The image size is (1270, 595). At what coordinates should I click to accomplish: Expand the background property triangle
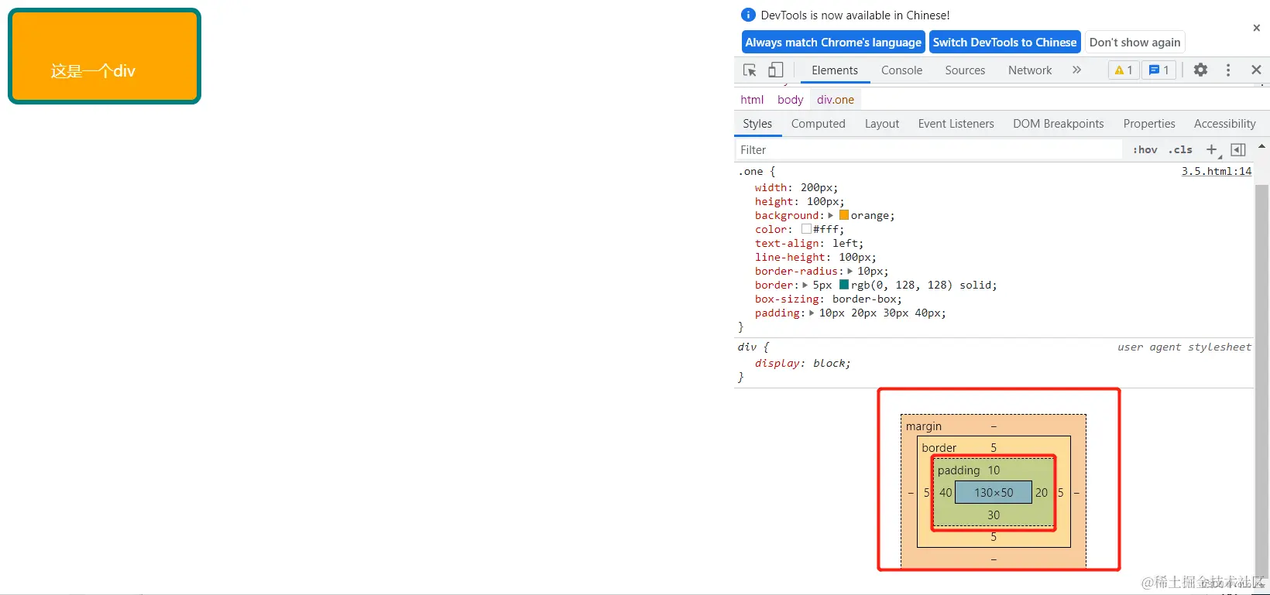[x=831, y=216]
